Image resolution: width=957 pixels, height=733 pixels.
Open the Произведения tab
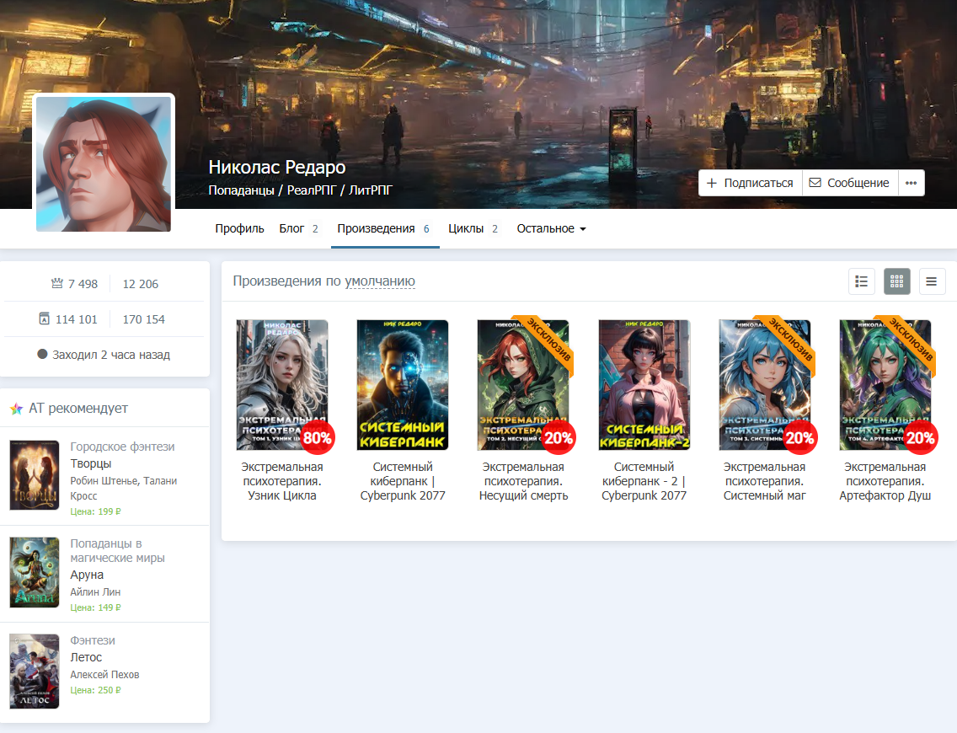[x=376, y=228]
